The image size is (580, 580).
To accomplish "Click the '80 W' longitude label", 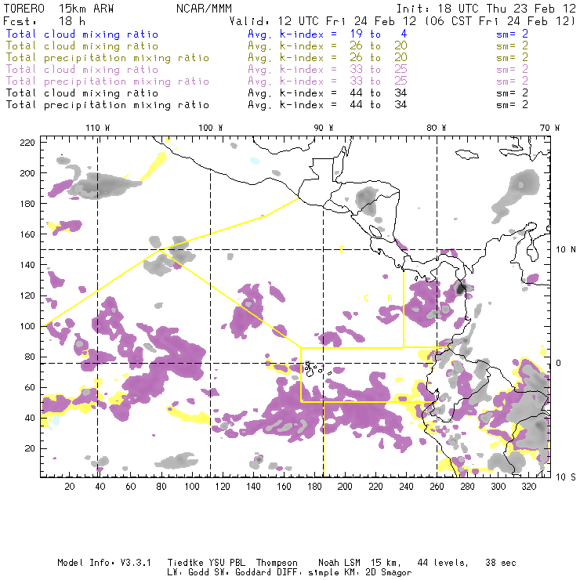I will (x=437, y=128).
